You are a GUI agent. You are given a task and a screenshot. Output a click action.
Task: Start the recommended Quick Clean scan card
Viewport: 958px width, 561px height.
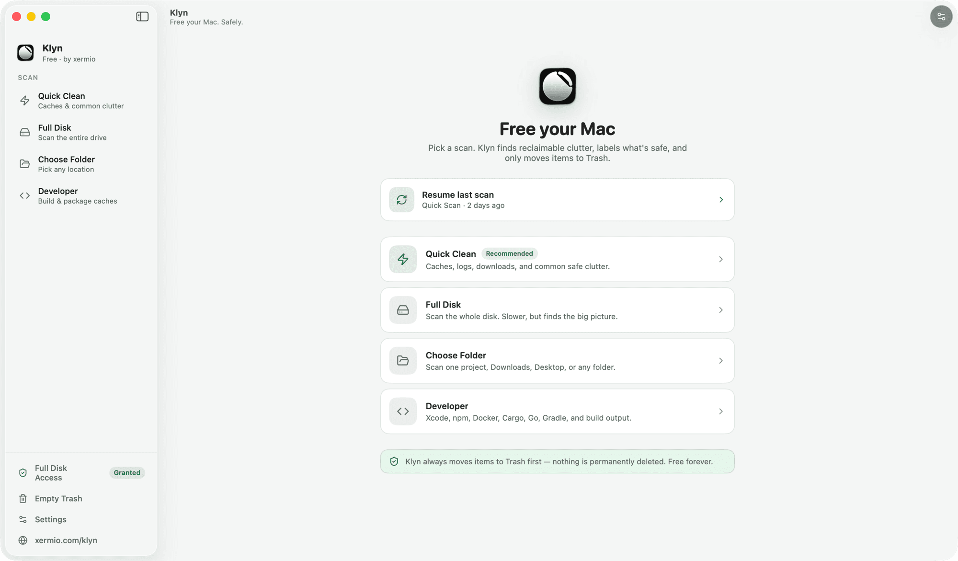tap(558, 259)
